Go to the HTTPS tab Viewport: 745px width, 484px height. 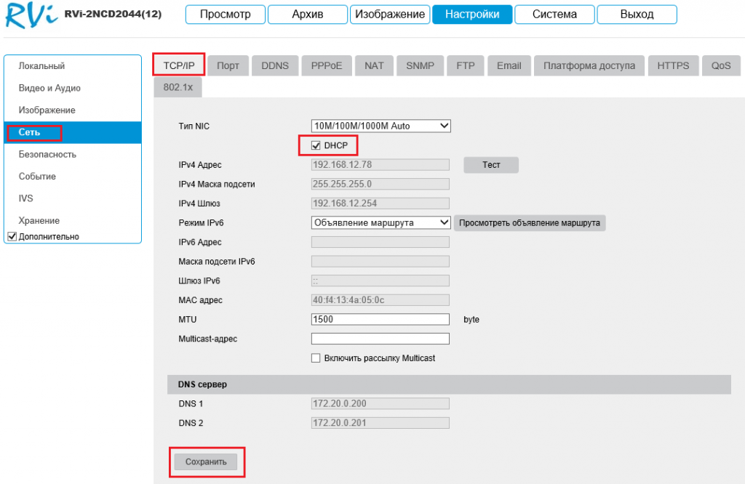(673, 65)
